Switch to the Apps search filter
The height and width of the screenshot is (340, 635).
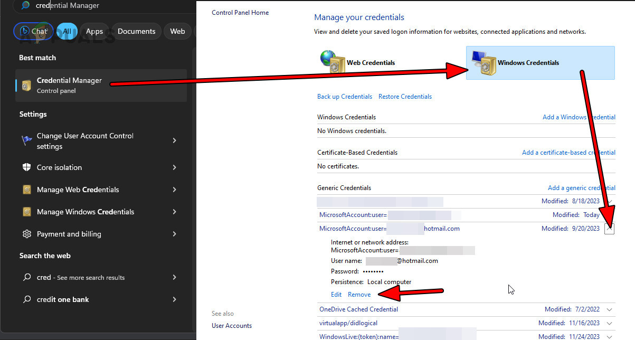[94, 31]
